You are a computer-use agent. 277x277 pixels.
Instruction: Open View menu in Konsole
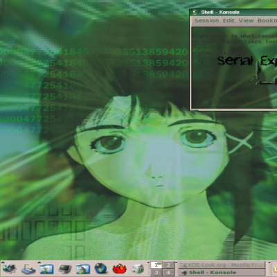click(246, 21)
